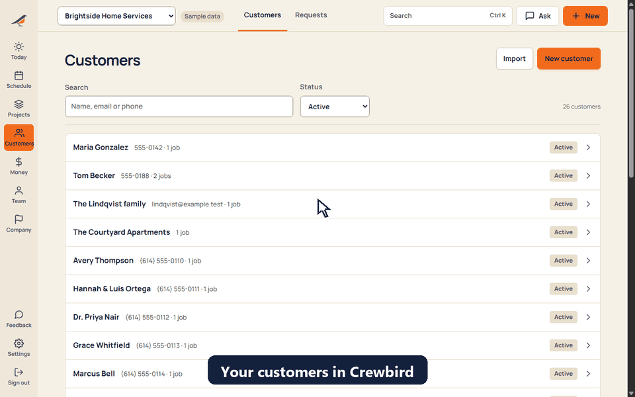The width and height of the screenshot is (635, 397).
Task: Click the Ask chat button
Action: click(x=537, y=16)
